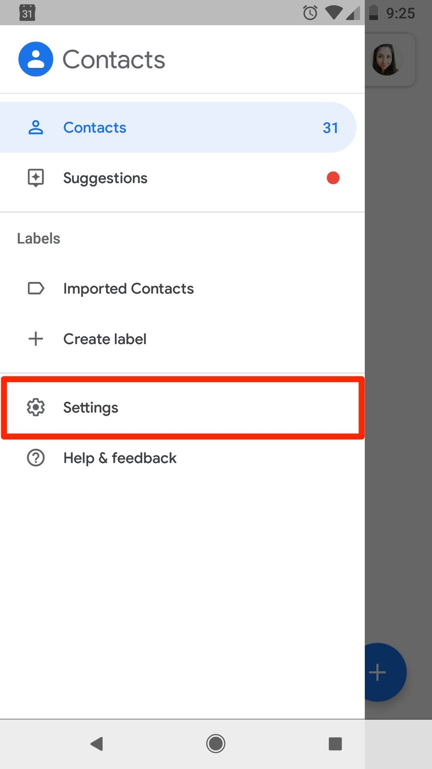The image size is (432, 769).
Task: Expand the Labels section header
Action: pos(38,238)
